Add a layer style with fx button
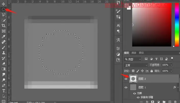180x103 pixels. point(147,102)
